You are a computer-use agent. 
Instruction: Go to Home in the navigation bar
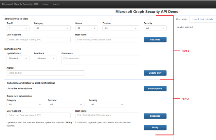click(45, 4)
